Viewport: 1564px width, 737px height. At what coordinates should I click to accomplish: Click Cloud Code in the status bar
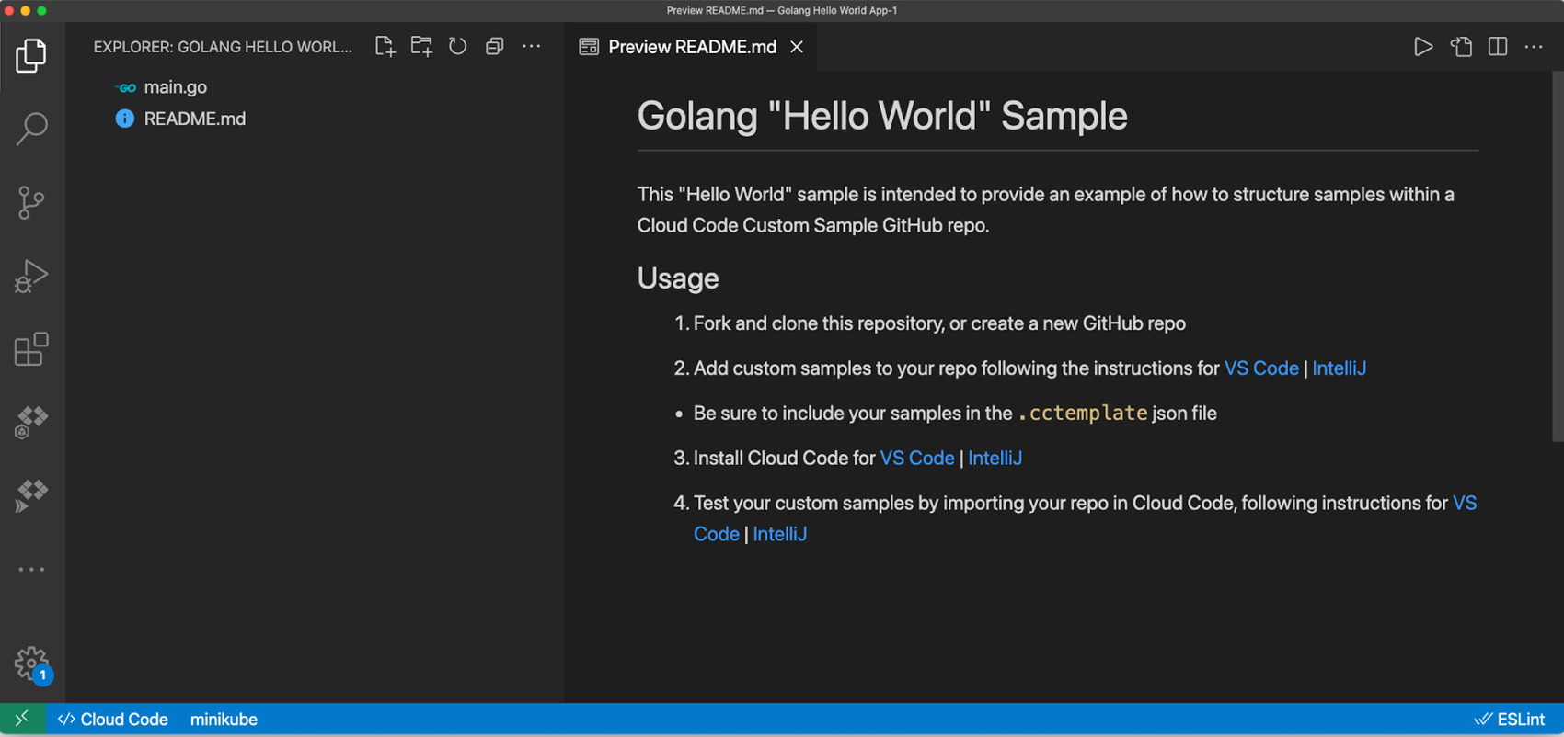pos(113,720)
